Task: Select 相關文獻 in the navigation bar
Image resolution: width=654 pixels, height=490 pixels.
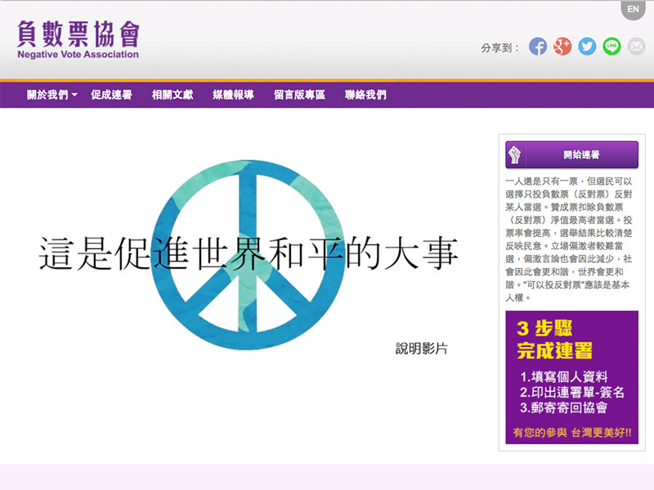Action: click(171, 94)
